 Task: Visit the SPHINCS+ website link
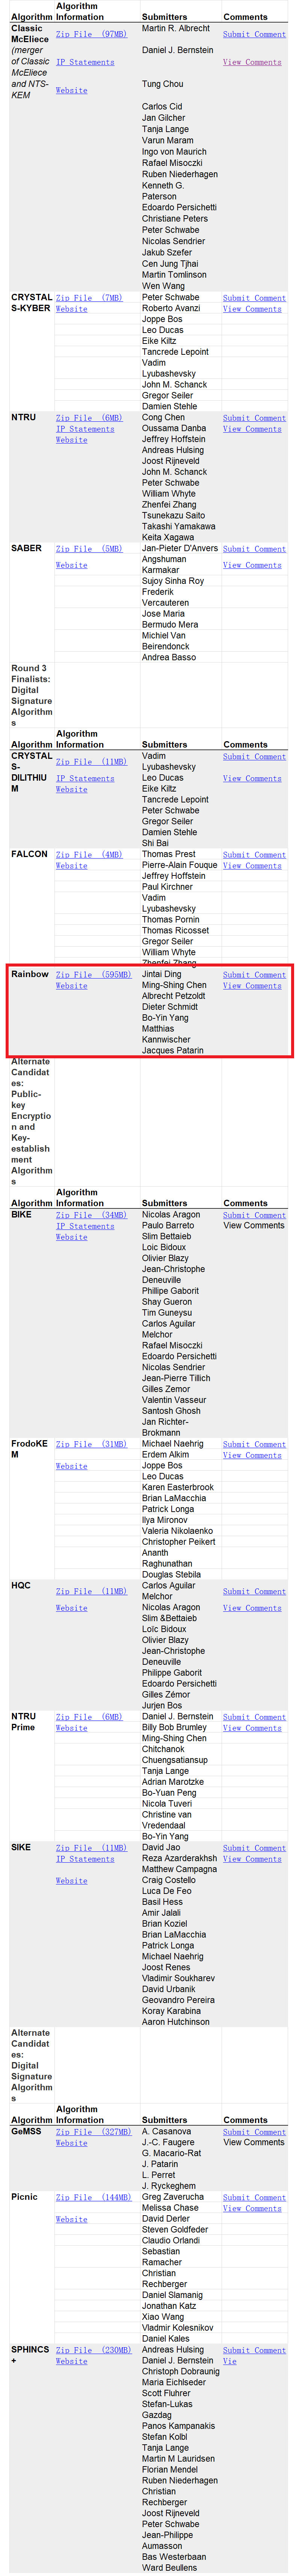[72, 2361]
